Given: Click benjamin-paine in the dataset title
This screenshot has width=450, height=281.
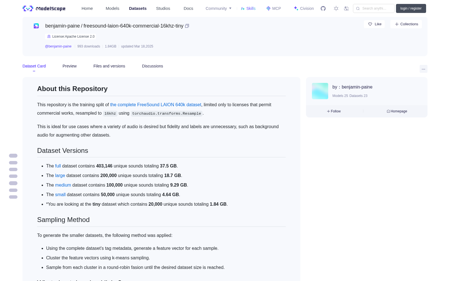Looking at the screenshot, I should 62,26.
